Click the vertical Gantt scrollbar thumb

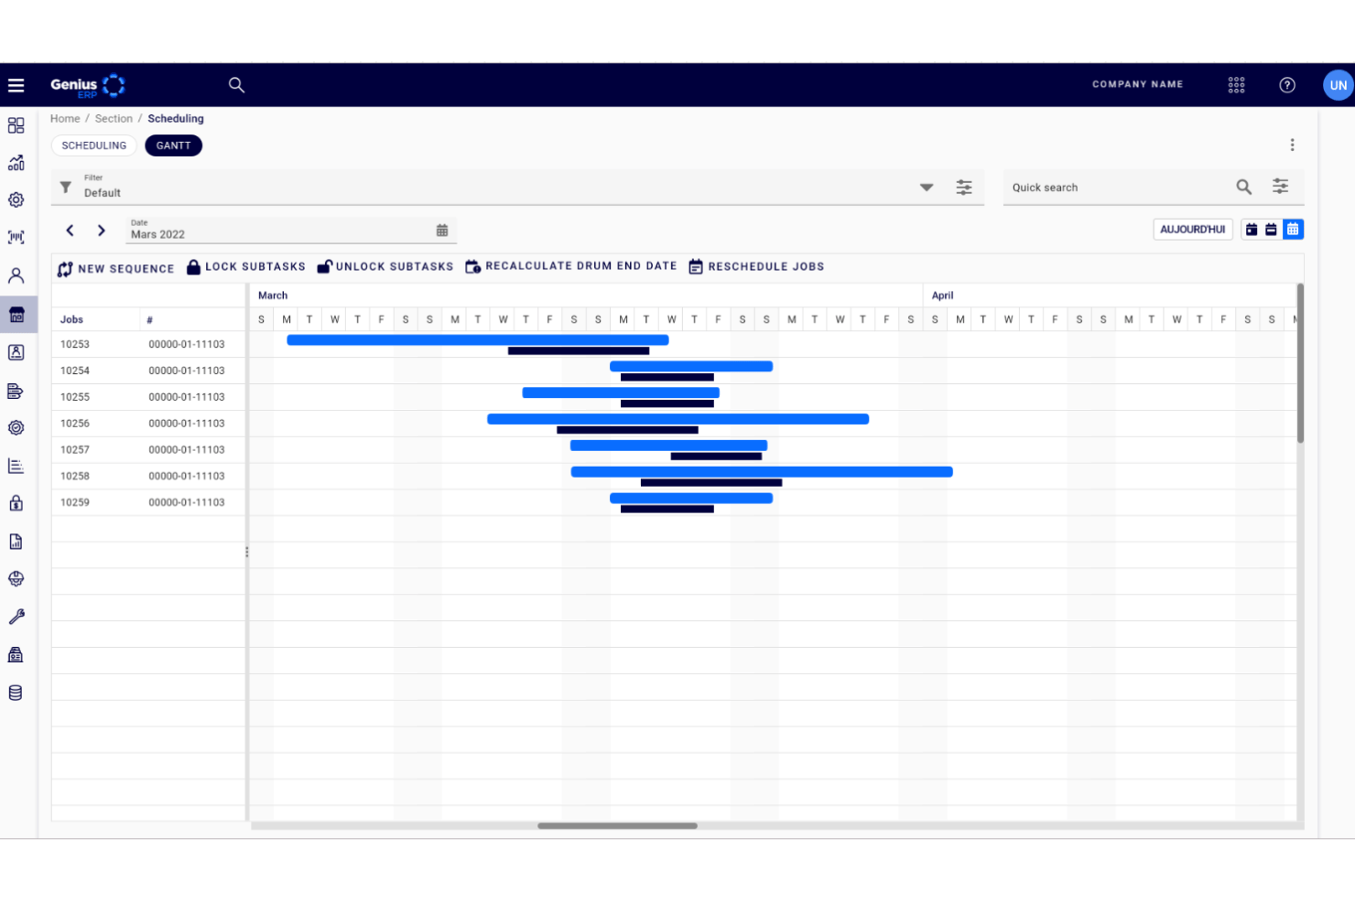pyautogui.click(x=1300, y=363)
